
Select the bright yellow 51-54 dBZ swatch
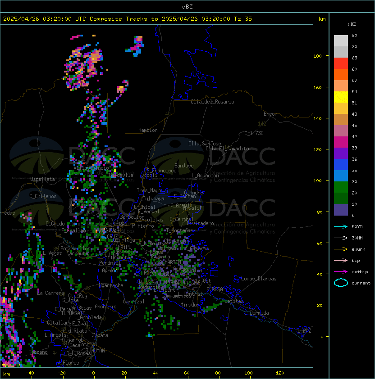[341, 97]
